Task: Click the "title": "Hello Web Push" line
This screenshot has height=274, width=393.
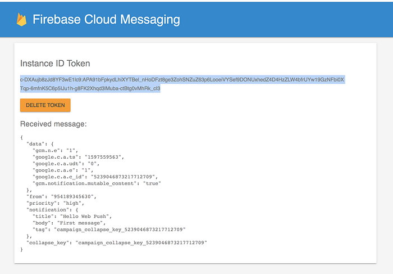Action: (72, 216)
